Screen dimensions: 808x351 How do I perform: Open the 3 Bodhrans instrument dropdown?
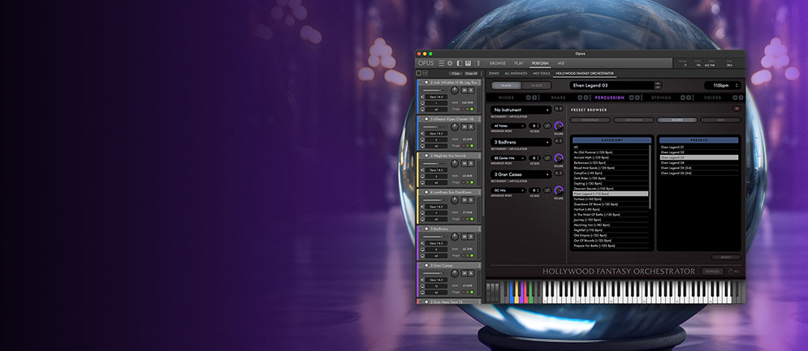[x=521, y=142]
